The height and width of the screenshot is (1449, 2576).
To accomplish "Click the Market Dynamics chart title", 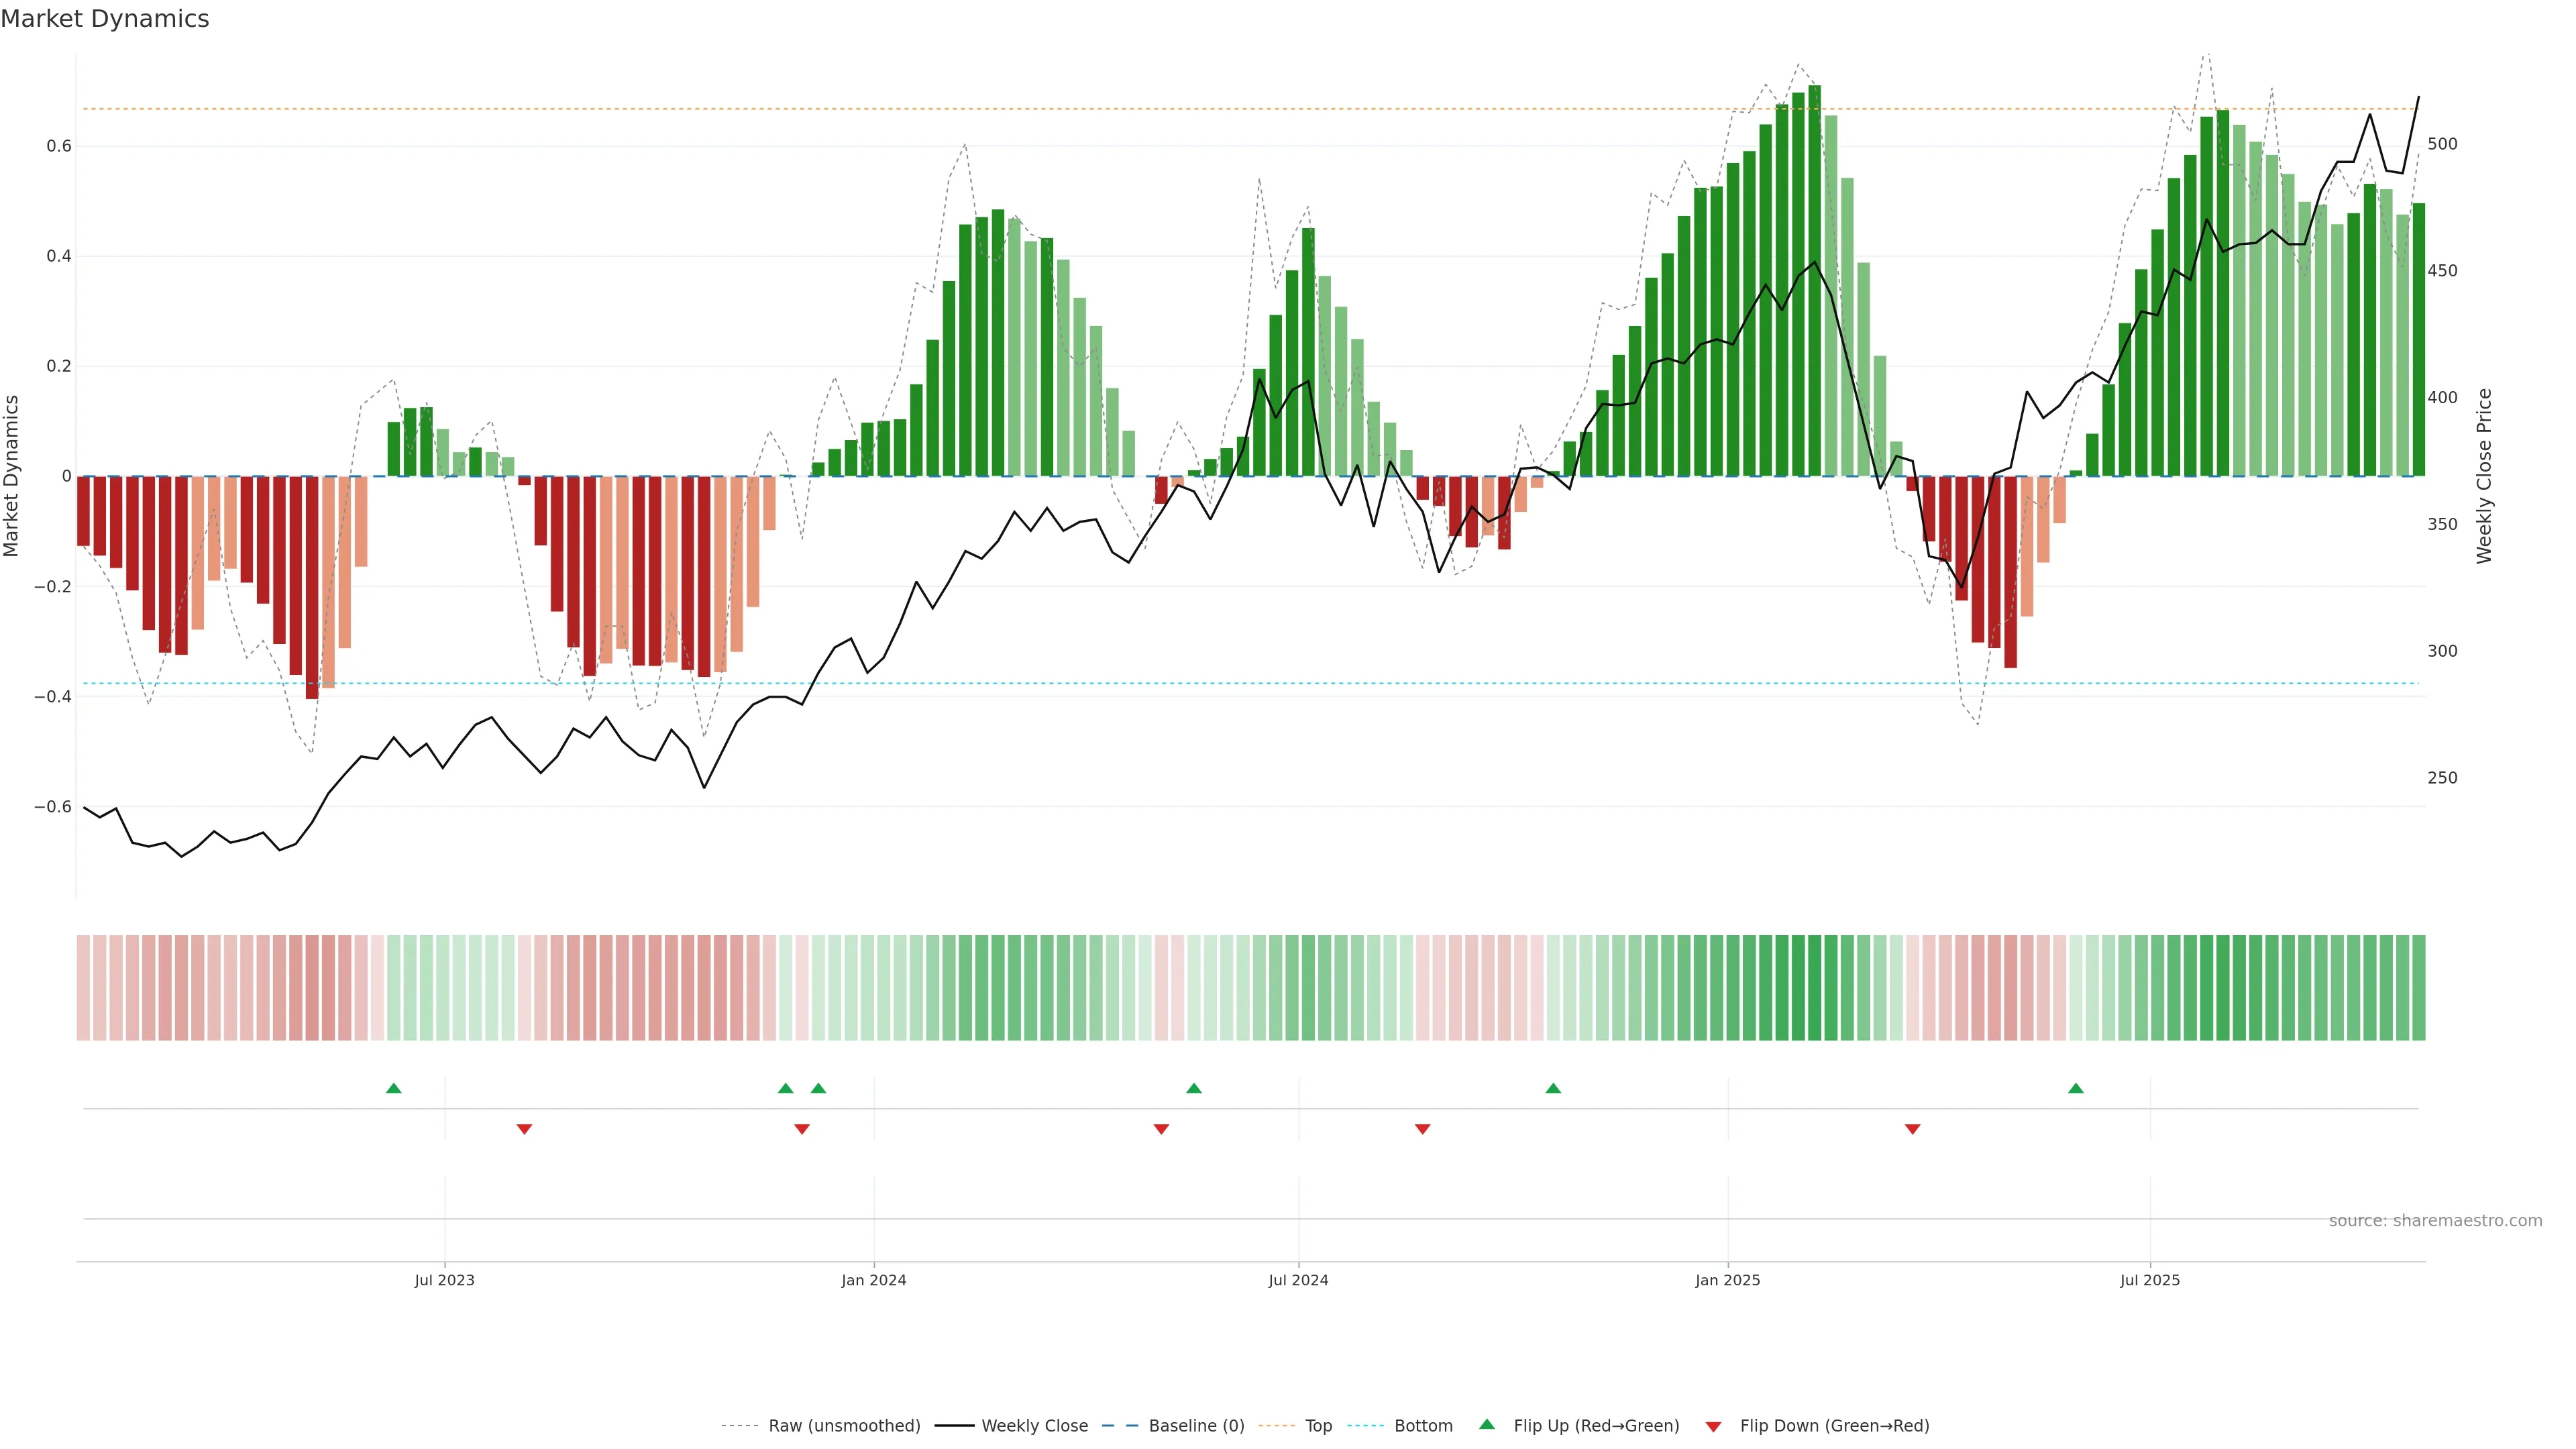I will 105,19.
